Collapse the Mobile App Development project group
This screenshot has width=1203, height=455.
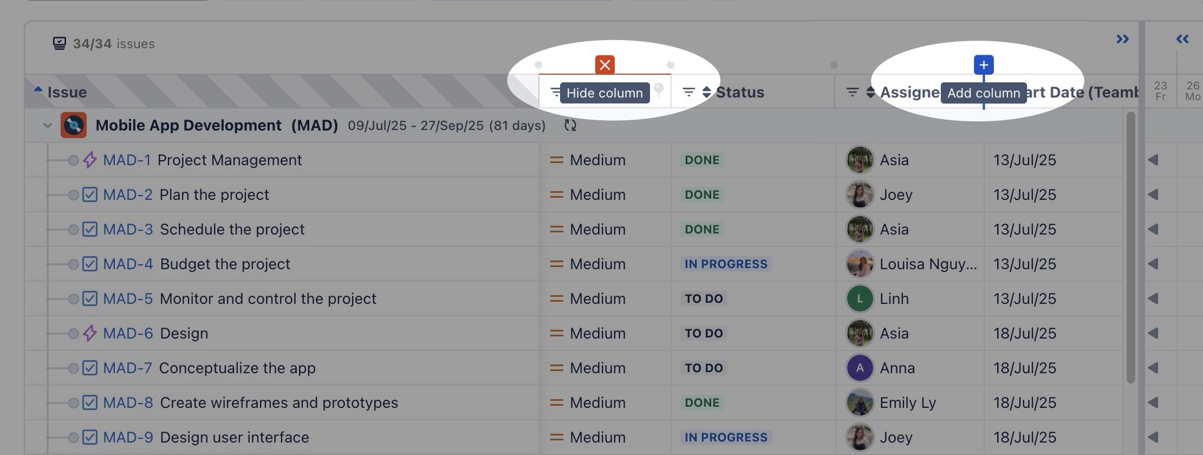tap(48, 126)
